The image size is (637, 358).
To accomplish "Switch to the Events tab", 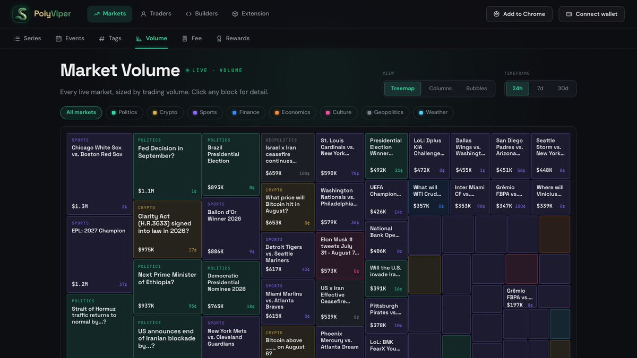I will pos(70,39).
